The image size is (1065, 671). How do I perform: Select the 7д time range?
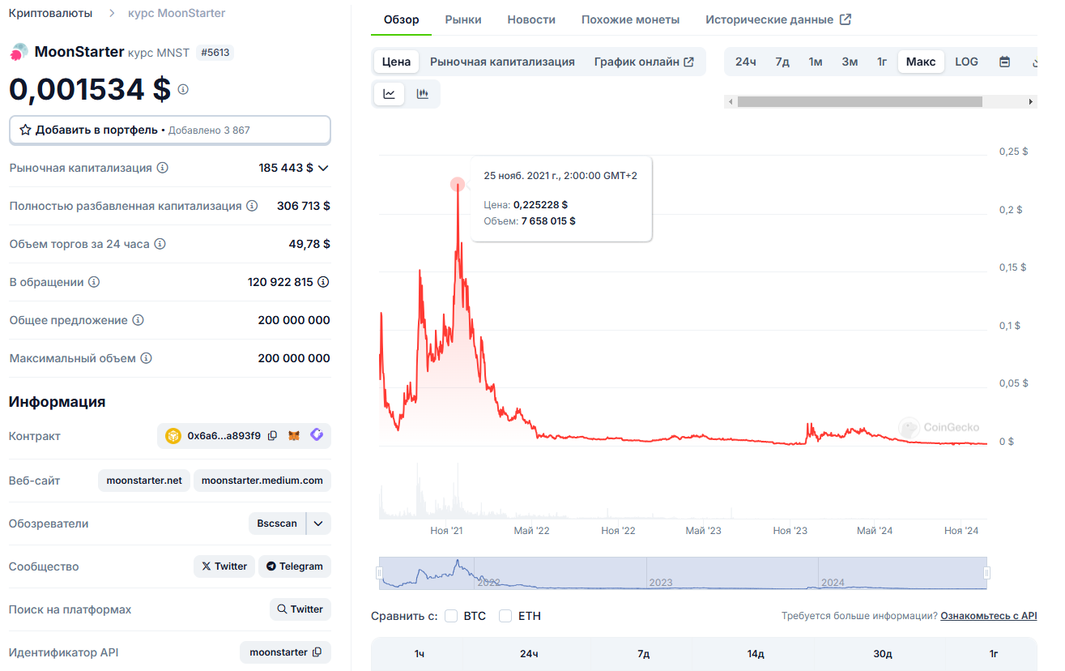782,62
